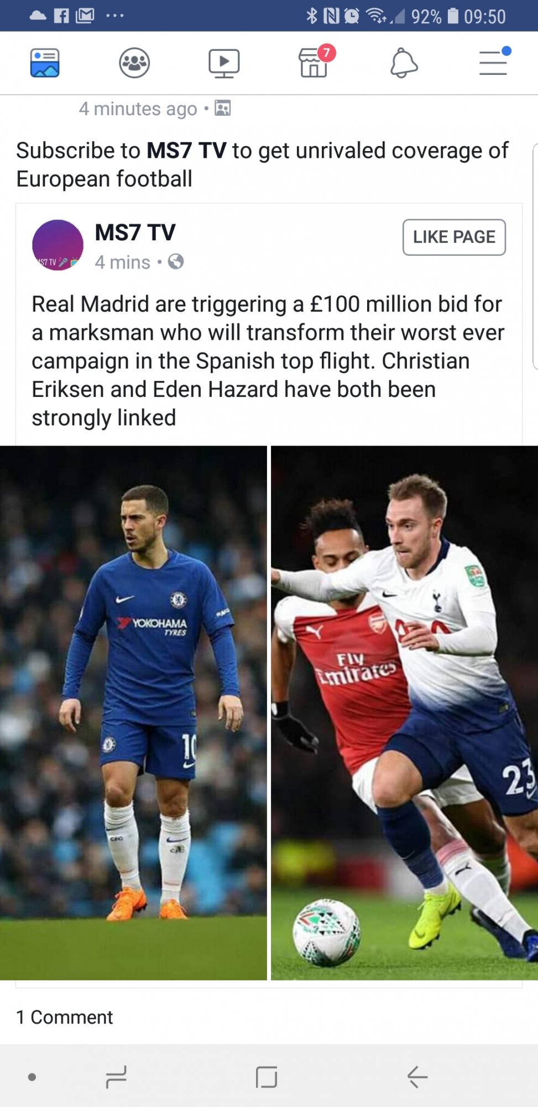Tap the bold MS7 TV mention link
Screen dimensions: 538x1107
pos(186,151)
